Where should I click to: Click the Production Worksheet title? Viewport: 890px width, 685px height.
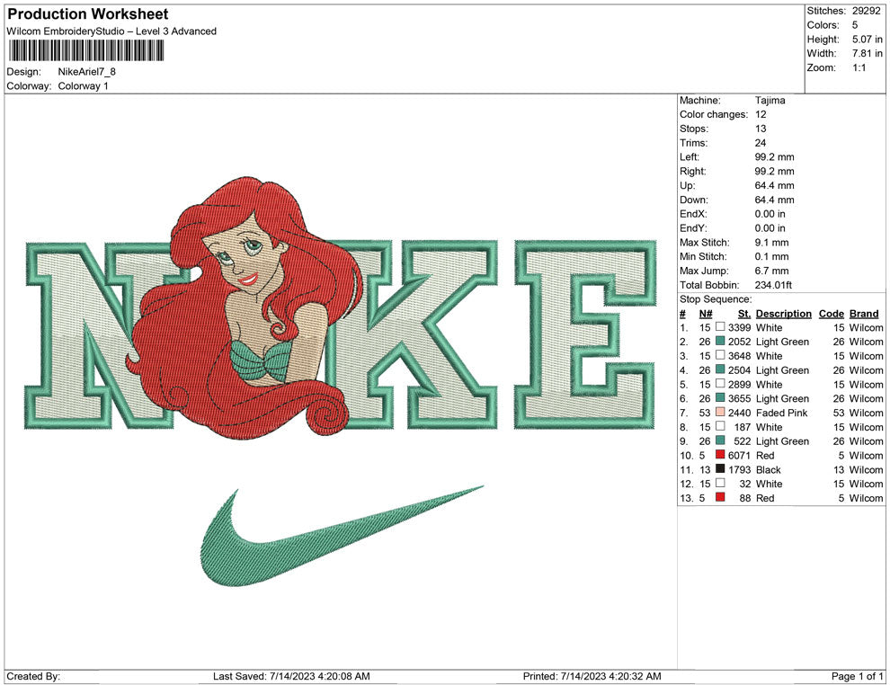point(87,14)
